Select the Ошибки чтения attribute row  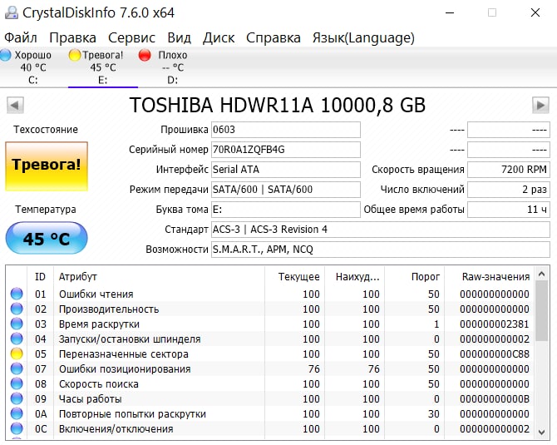(270, 294)
